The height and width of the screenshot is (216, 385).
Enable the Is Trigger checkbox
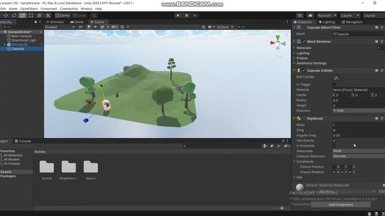point(334,84)
